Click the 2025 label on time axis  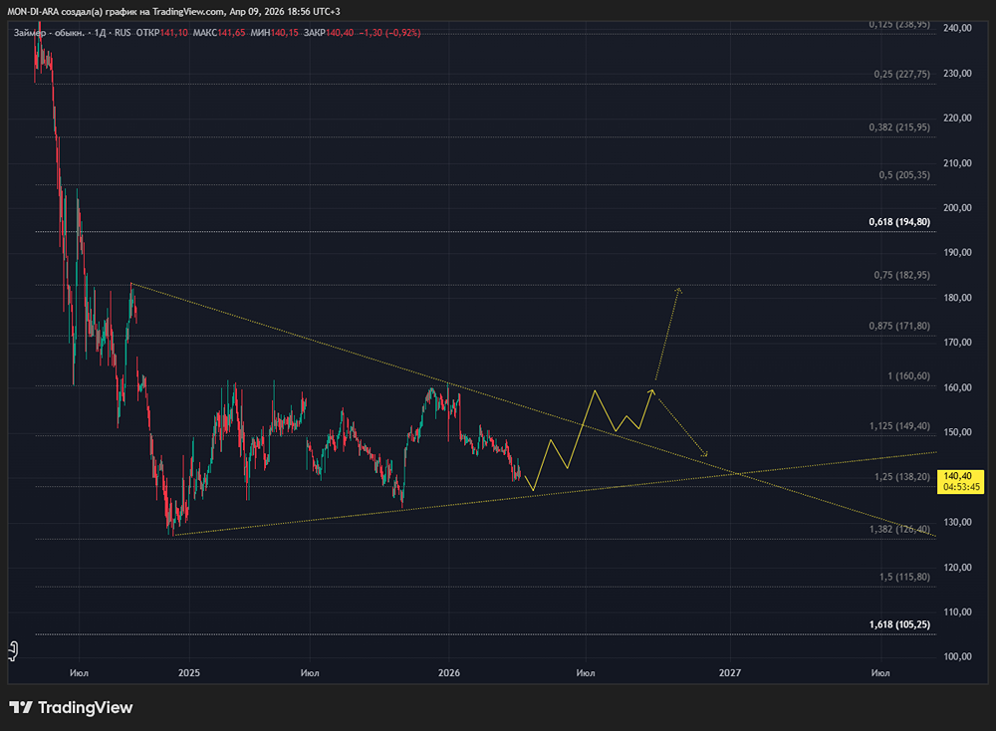tap(188, 672)
